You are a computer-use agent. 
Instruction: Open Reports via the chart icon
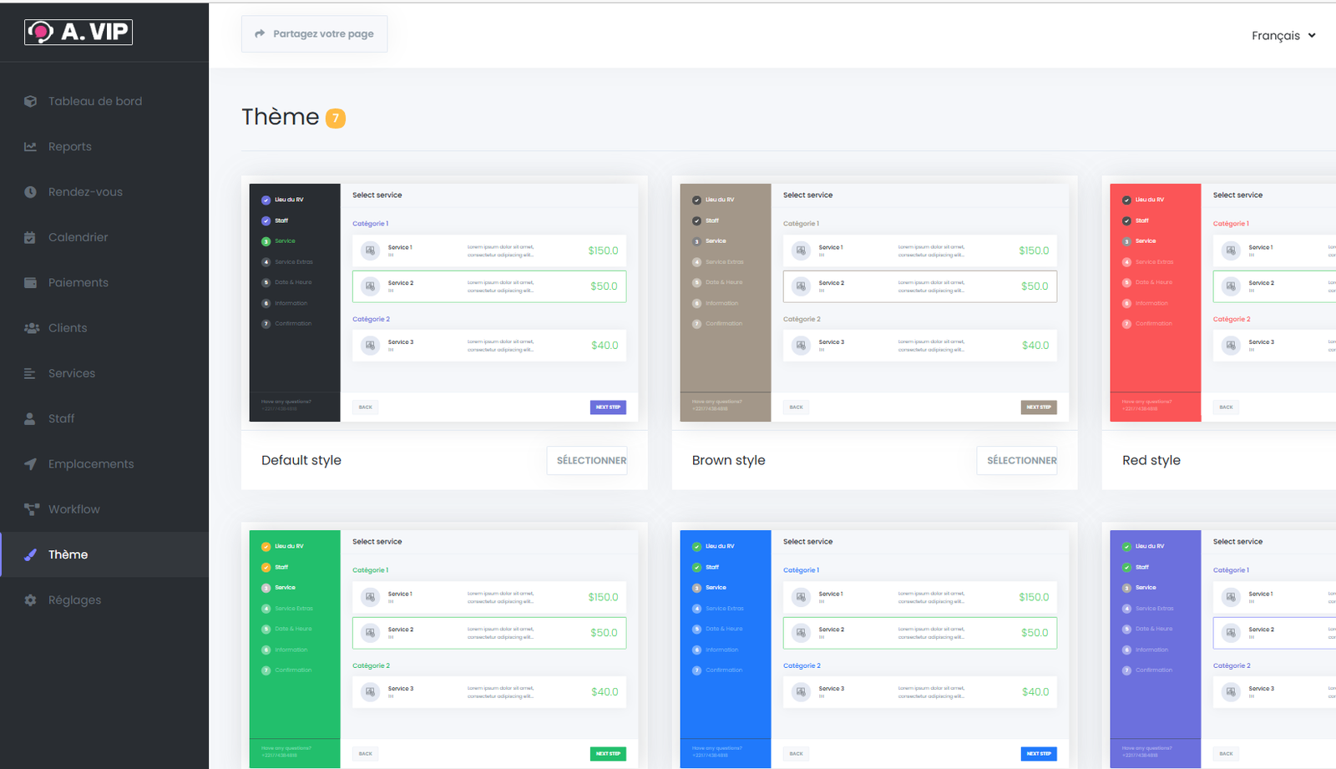point(30,147)
